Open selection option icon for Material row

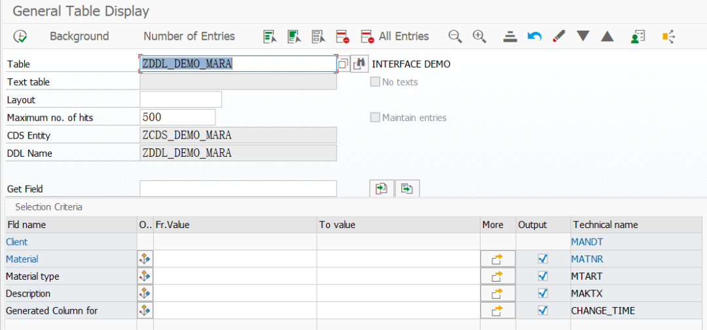tap(145, 259)
